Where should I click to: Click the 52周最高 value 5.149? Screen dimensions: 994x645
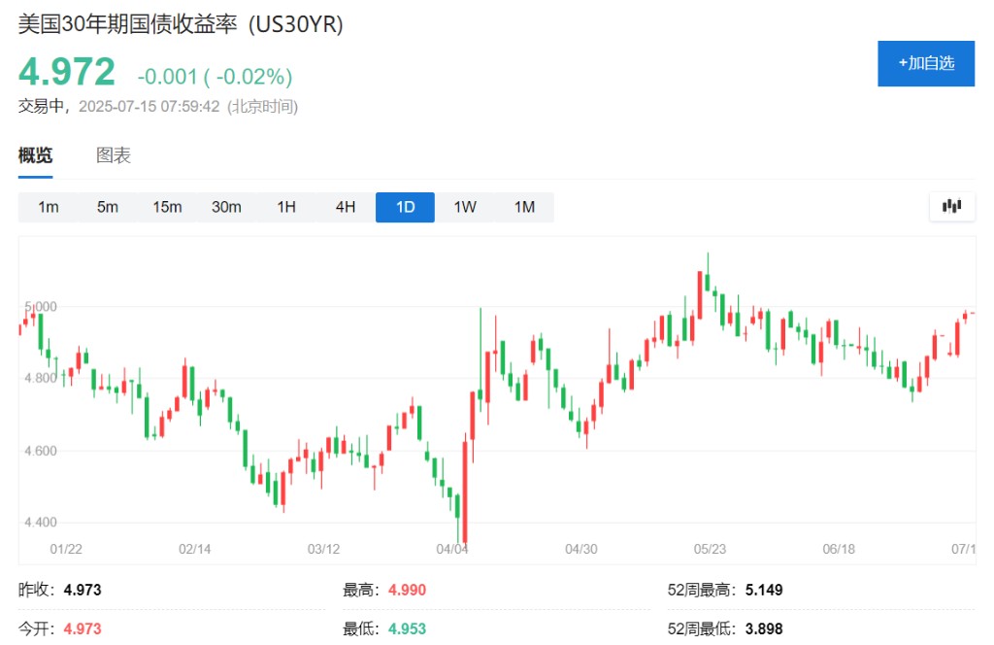coord(762,590)
